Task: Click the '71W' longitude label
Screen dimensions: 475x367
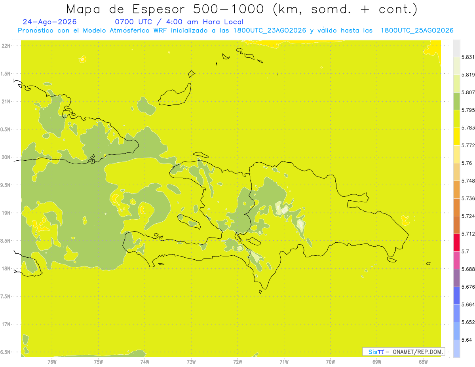Action: click(x=284, y=362)
